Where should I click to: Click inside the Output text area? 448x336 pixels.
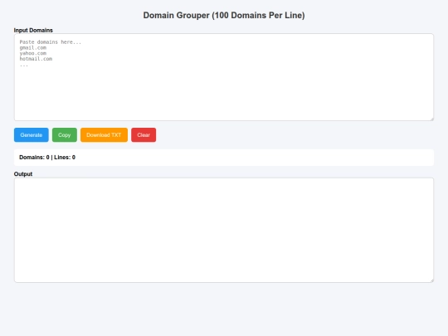pyautogui.click(x=224, y=231)
